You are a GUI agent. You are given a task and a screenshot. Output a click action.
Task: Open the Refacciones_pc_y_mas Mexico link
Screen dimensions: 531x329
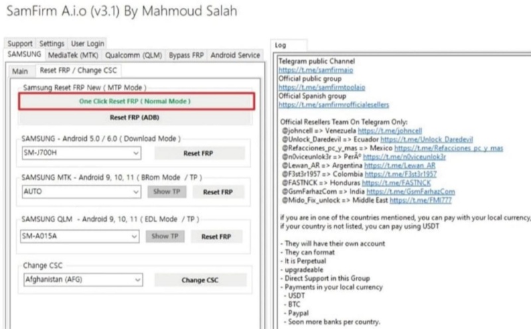point(449,149)
